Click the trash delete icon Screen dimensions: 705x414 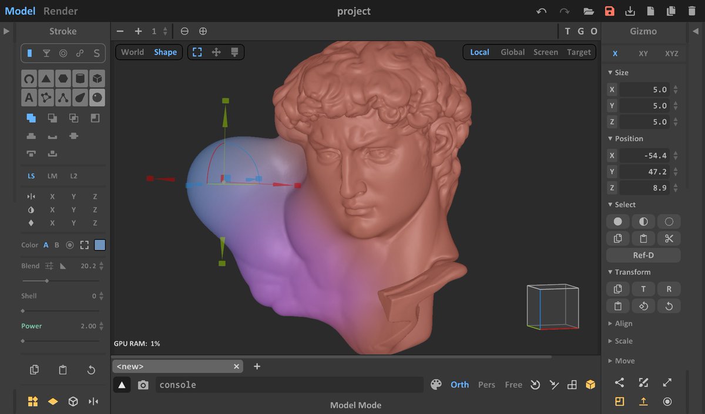click(691, 11)
